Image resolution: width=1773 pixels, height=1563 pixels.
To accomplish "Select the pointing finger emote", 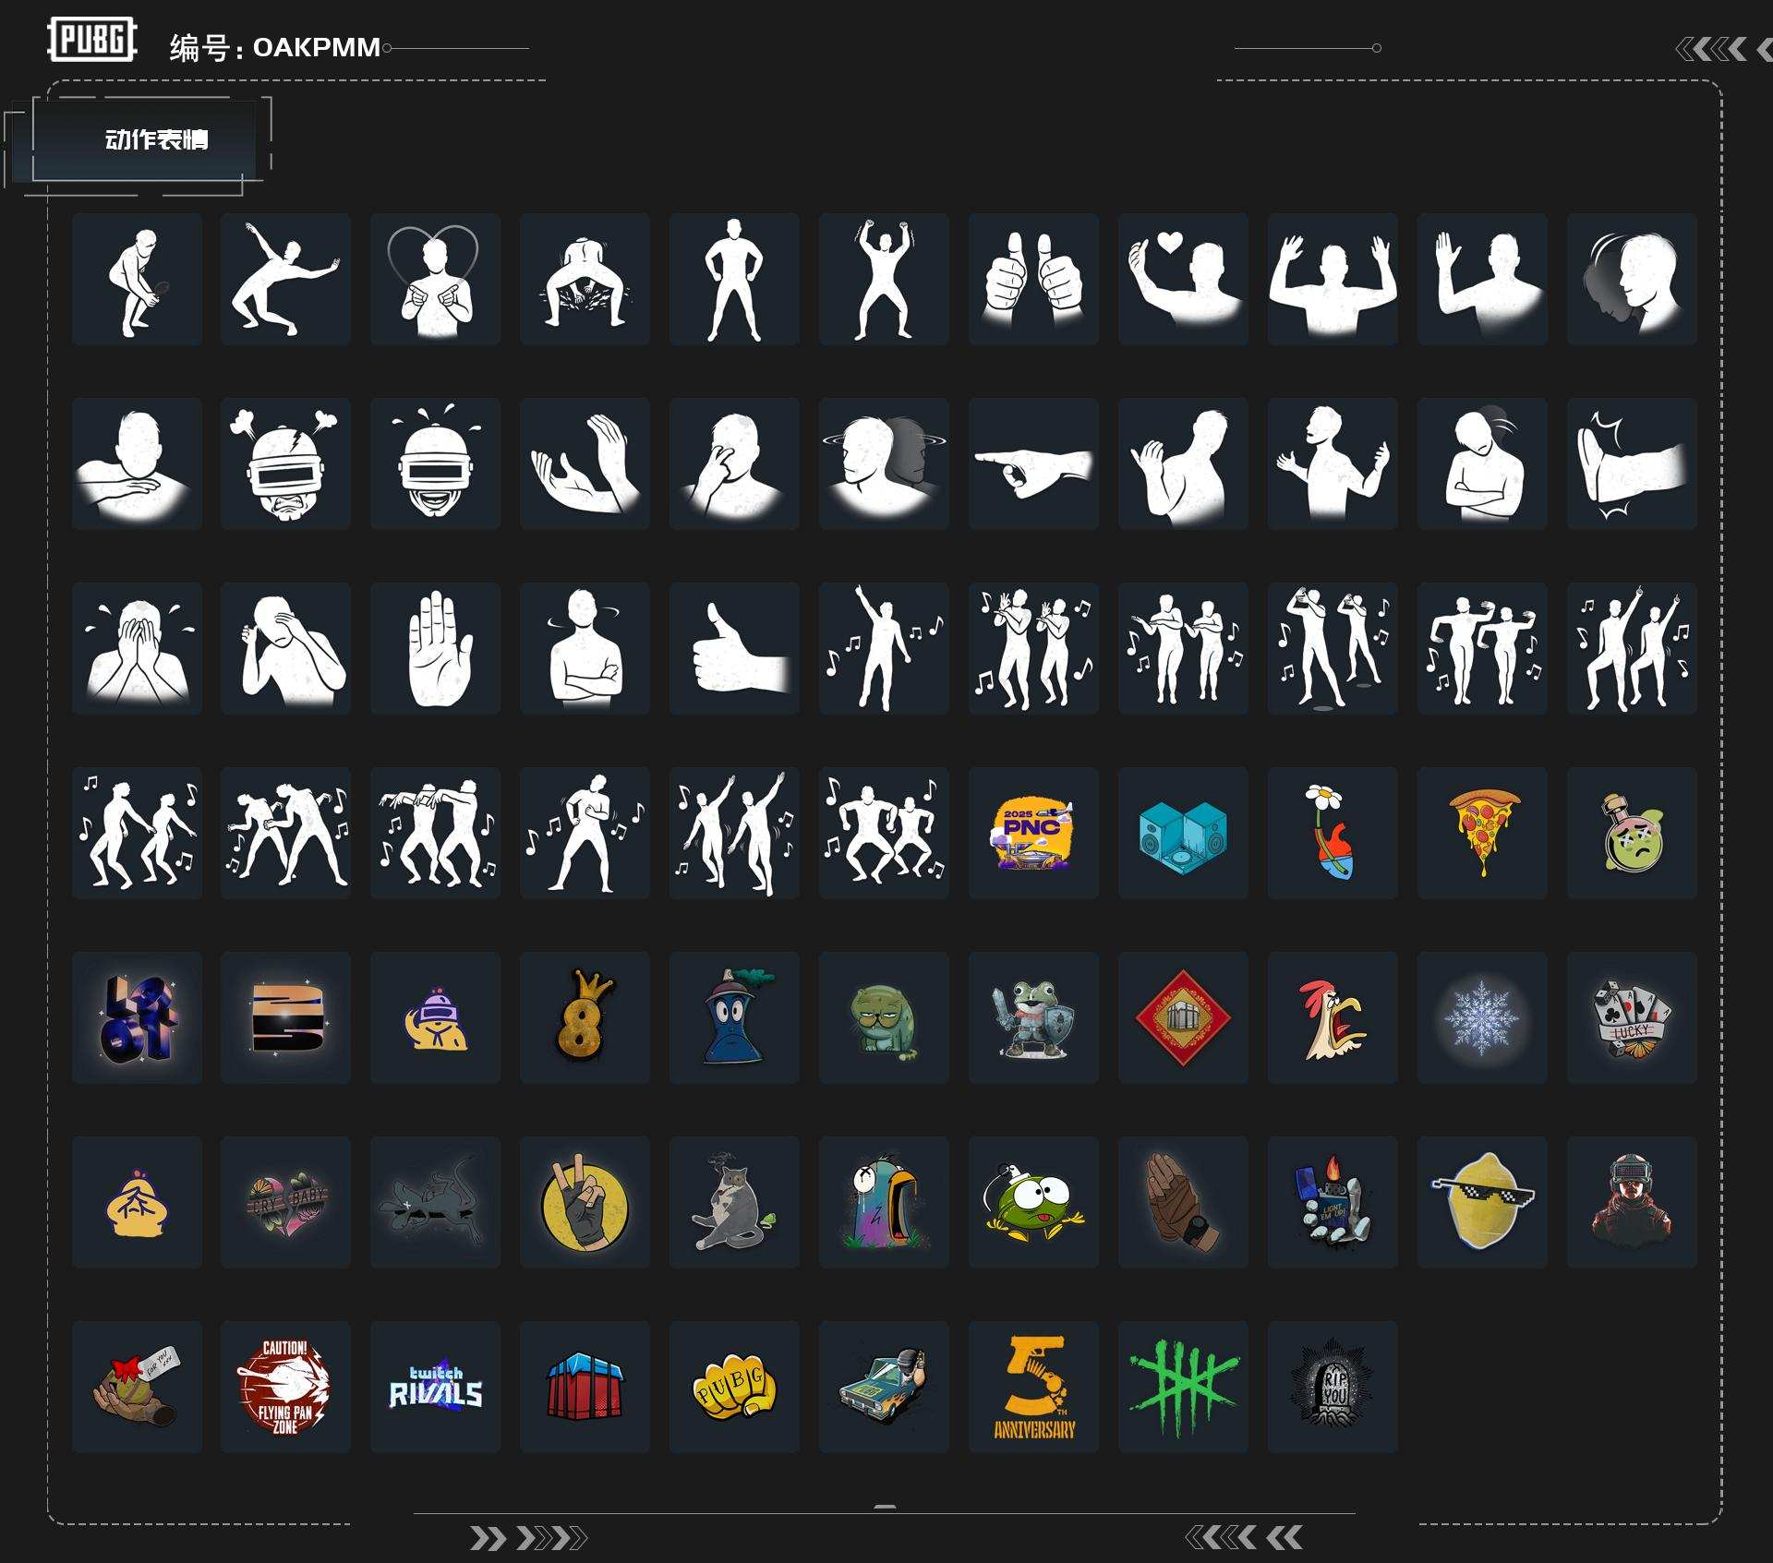I will 1033,463.
